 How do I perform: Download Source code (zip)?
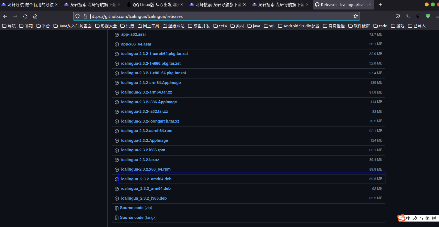(x=136, y=208)
